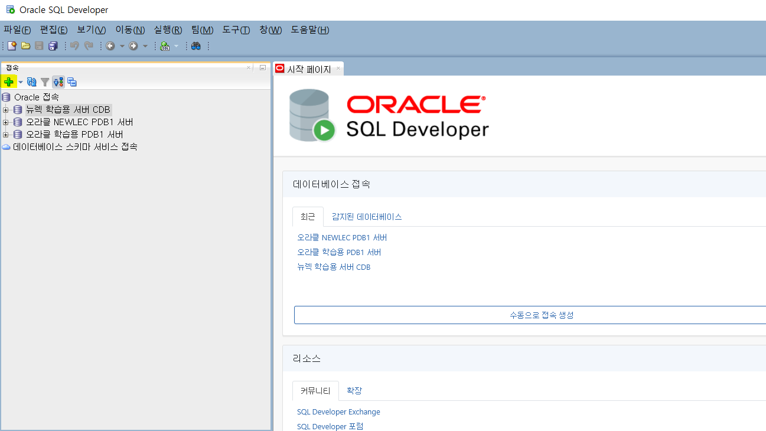Expand the 오라클 NEWLEC PDB1 서버 tree node
Screen dimensions: 766x431
pos(6,122)
